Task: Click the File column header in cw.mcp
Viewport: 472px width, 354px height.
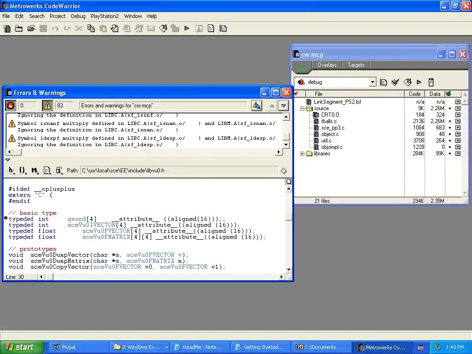Action: point(354,94)
